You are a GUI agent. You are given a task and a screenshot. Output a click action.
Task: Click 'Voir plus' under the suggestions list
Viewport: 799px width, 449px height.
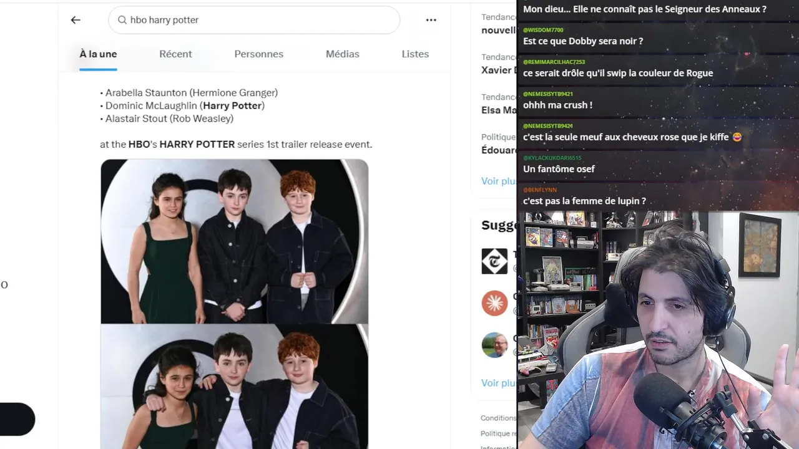pos(499,383)
